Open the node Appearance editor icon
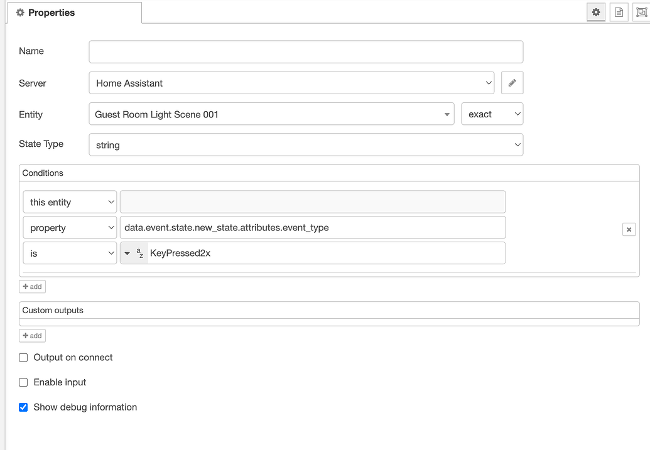 coord(641,12)
